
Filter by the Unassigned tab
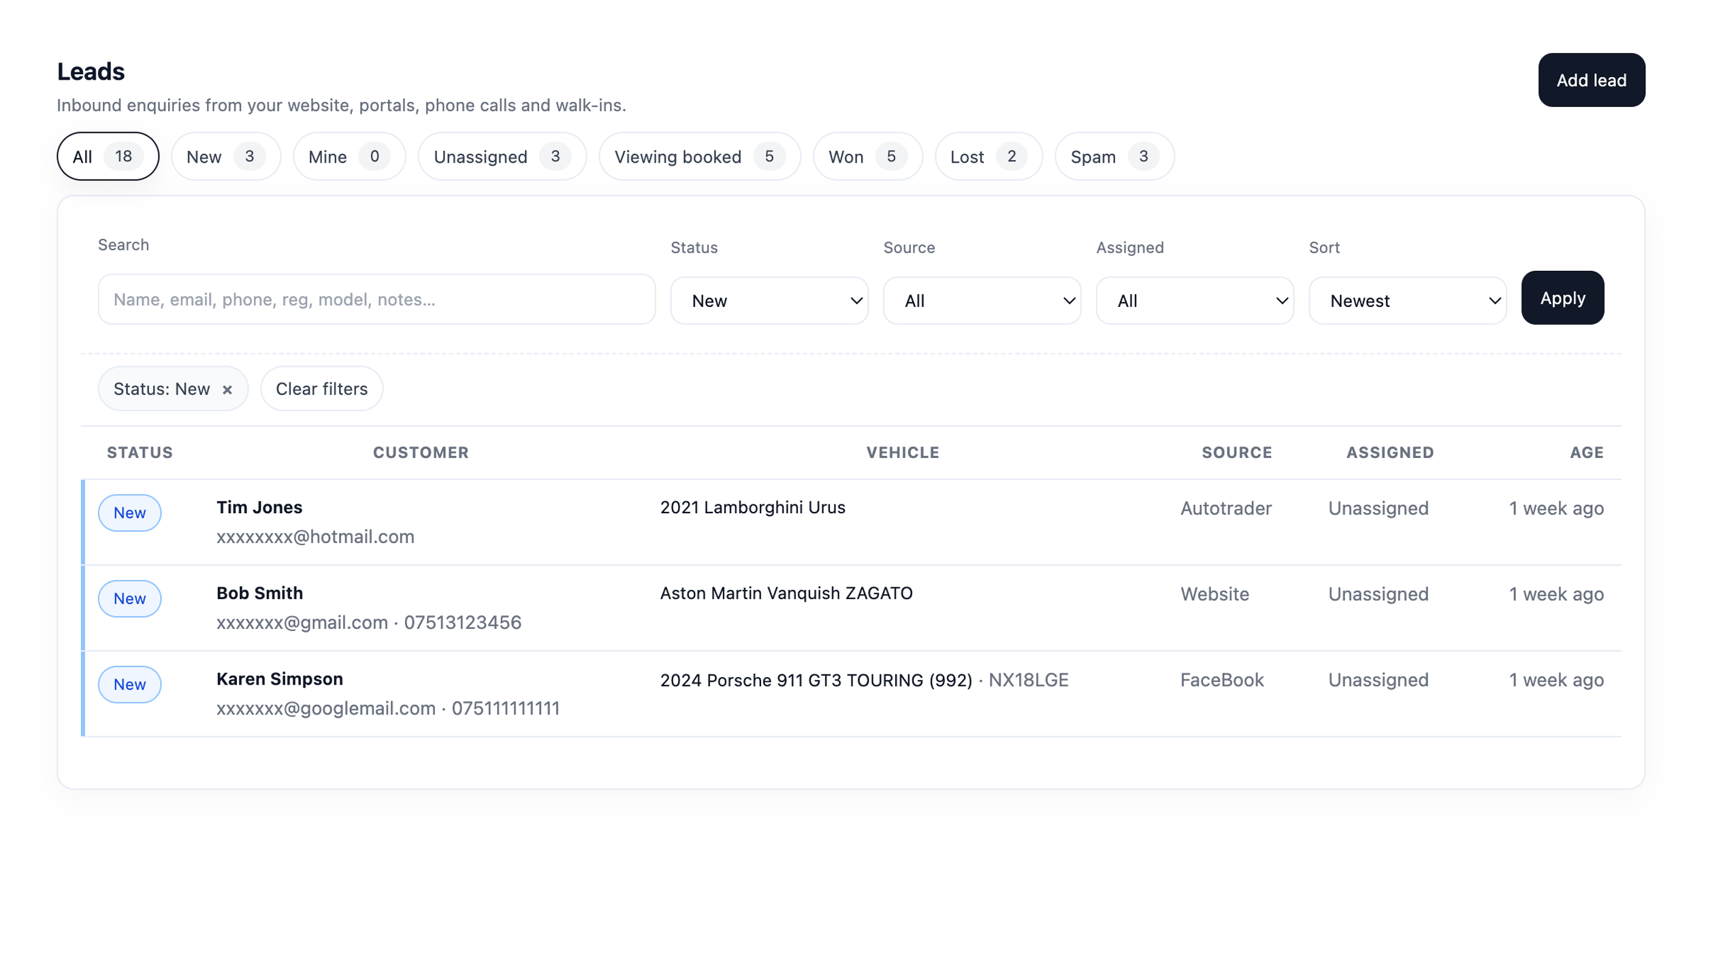[502, 157]
